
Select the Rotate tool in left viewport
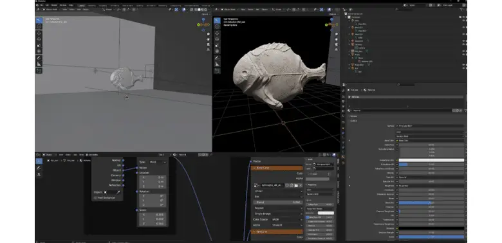39,39
